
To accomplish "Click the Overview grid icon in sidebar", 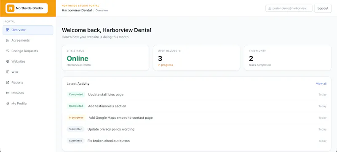I will [x=8, y=30].
